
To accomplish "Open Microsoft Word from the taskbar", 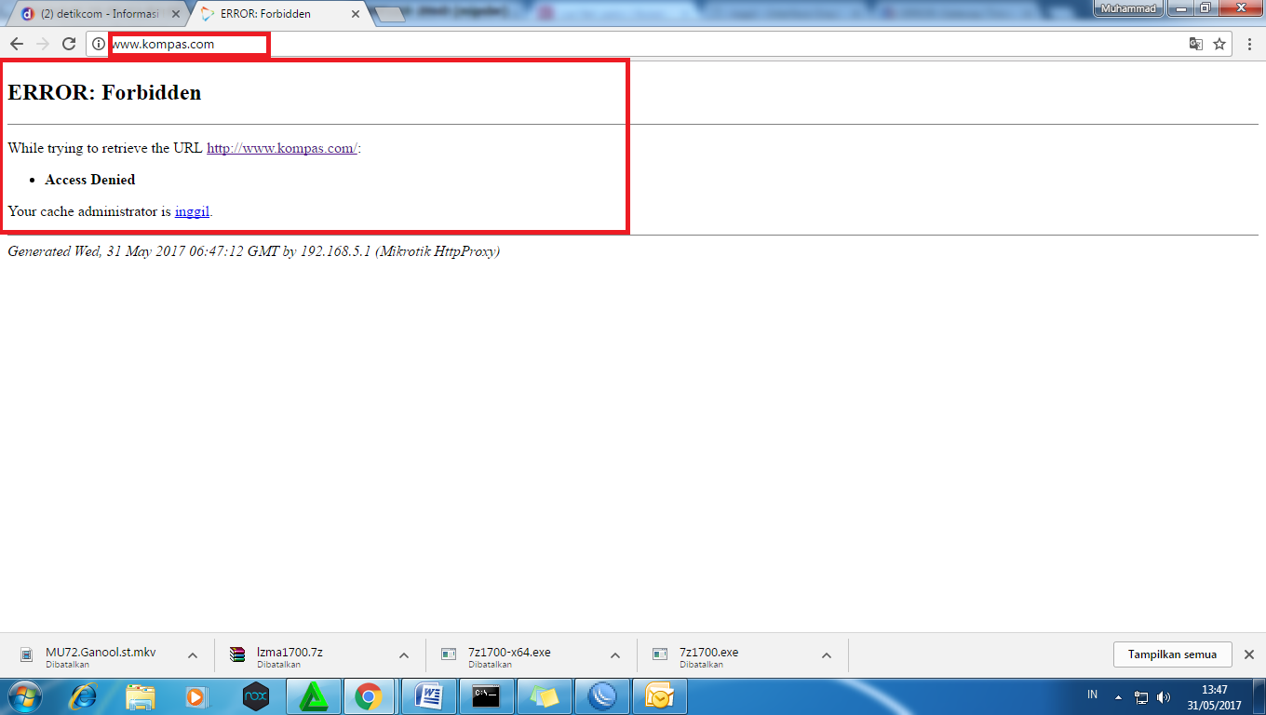I will 428,696.
